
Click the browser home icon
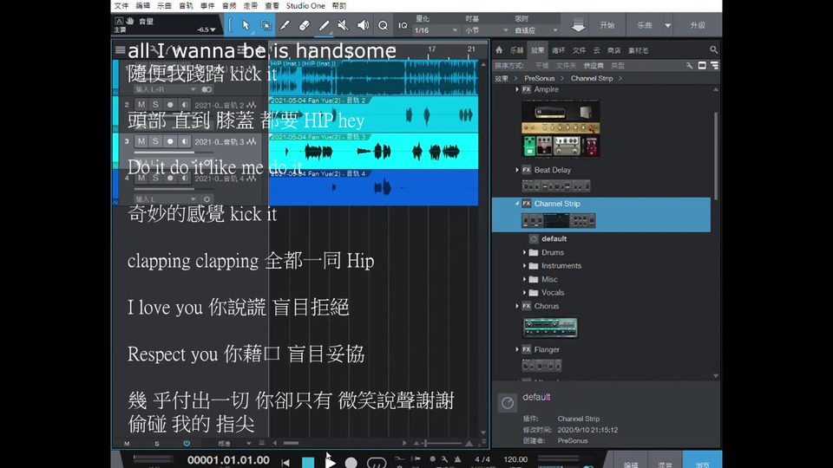click(x=499, y=50)
